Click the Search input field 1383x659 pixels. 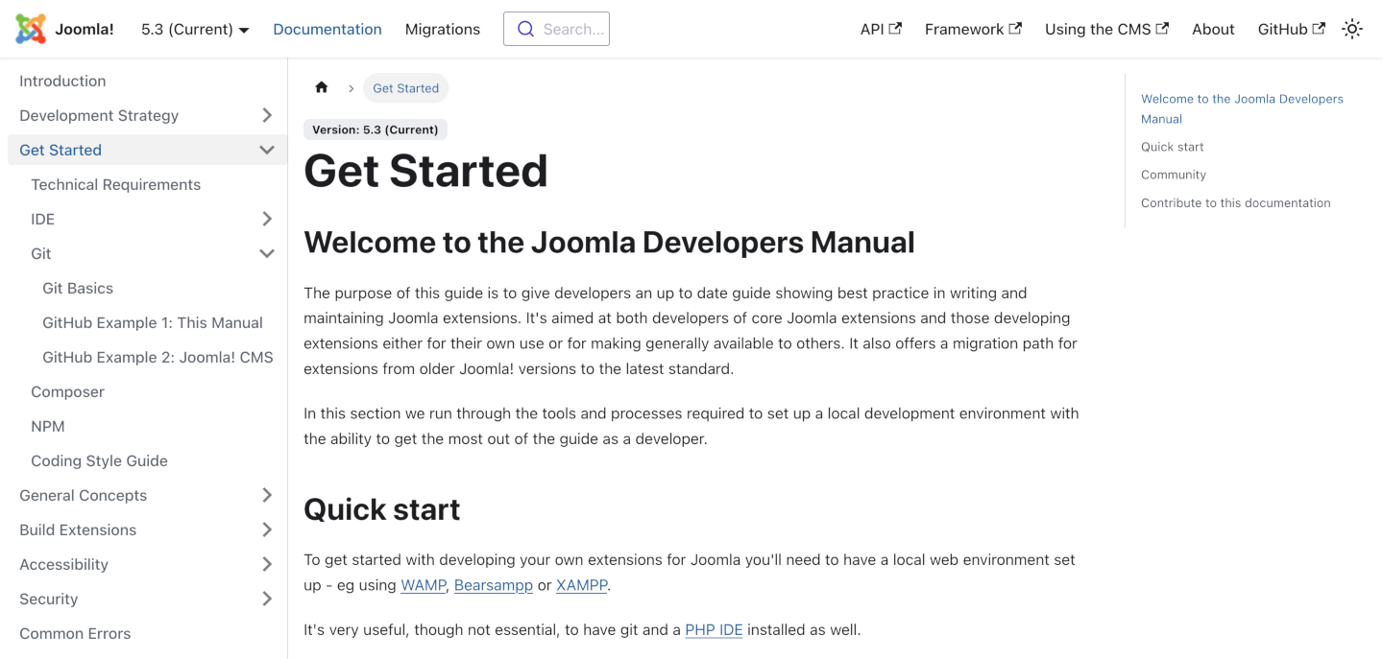(556, 29)
